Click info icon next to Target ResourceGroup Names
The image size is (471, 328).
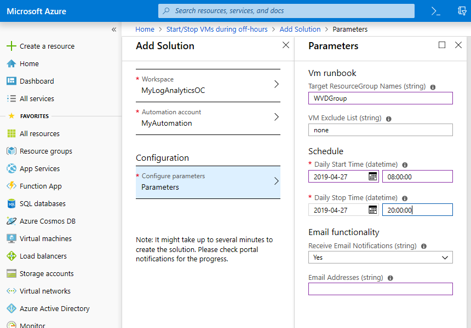[x=433, y=87]
